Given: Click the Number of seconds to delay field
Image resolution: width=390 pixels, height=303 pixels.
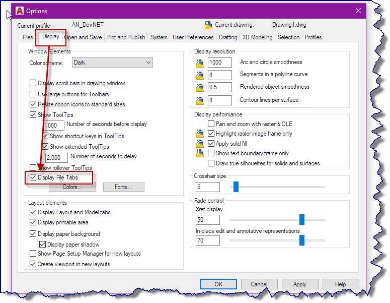Looking at the screenshot, I should click(x=56, y=158).
